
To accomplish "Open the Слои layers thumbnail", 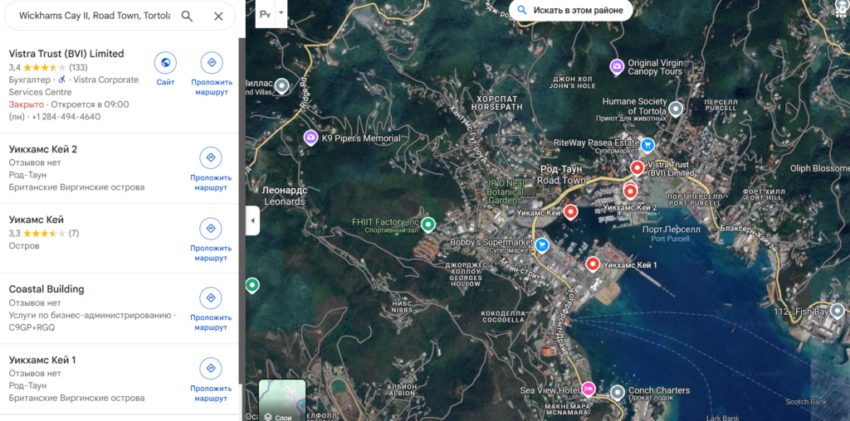I will click(282, 400).
